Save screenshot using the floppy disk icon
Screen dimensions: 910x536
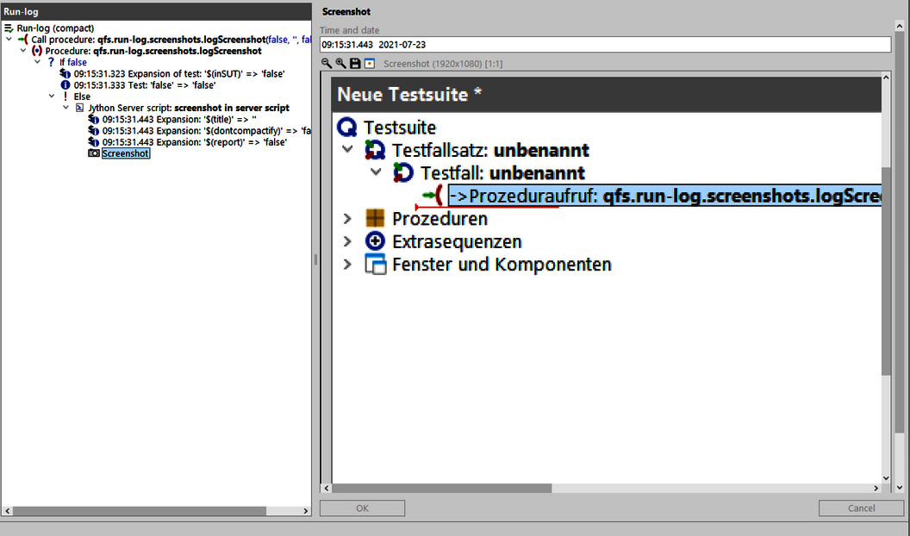click(x=355, y=64)
